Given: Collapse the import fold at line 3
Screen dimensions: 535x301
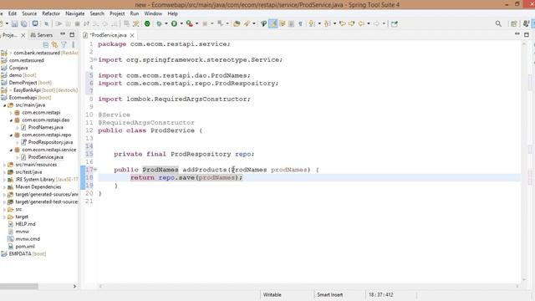Looking at the screenshot, I should pos(95,59).
